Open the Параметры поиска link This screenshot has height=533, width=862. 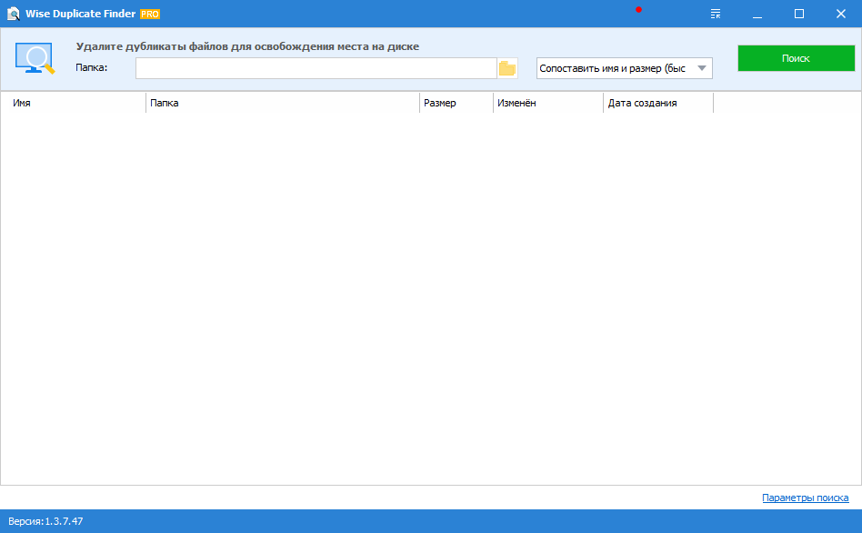click(805, 498)
